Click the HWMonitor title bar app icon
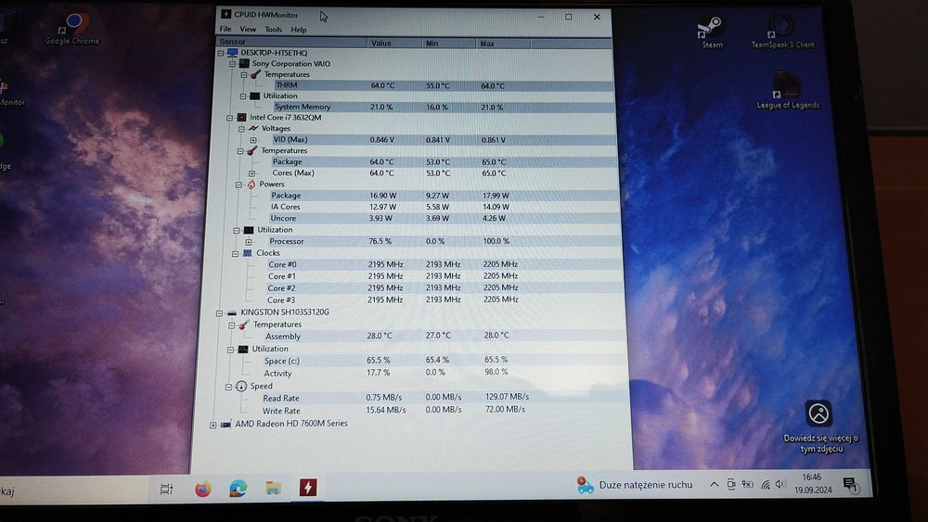 coord(226,14)
